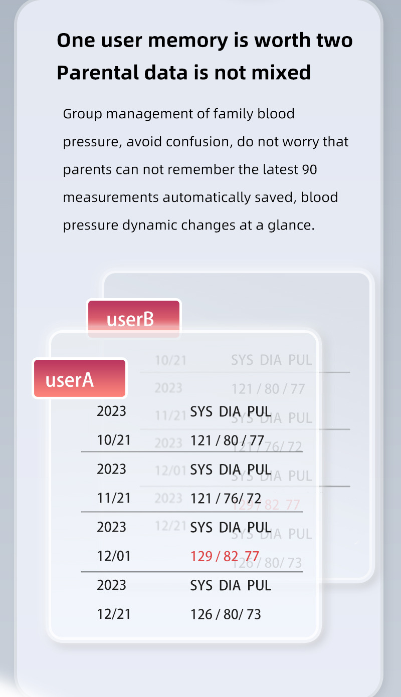Image resolution: width=401 pixels, height=697 pixels.
Task: Click the faded 121 / 80 / 77 reading on userB's card
Action: pyautogui.click(x=268, y=388)
